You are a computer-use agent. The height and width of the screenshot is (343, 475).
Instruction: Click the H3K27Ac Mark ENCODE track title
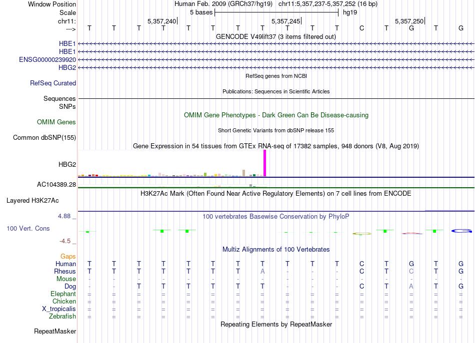click(x=276, y=194)
